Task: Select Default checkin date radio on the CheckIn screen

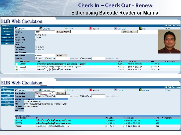Action: pyautogui.click(x=36, y=96)
